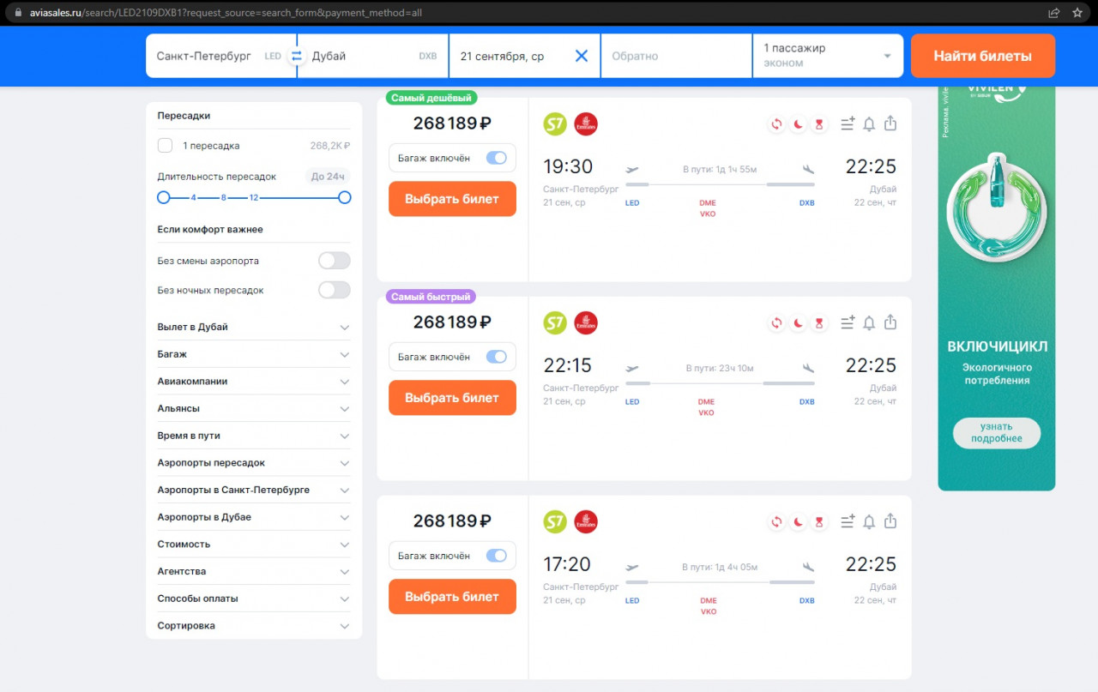Set price alert bell on 17:20 flight
The image size is (1098, 692).
[869, 521]
